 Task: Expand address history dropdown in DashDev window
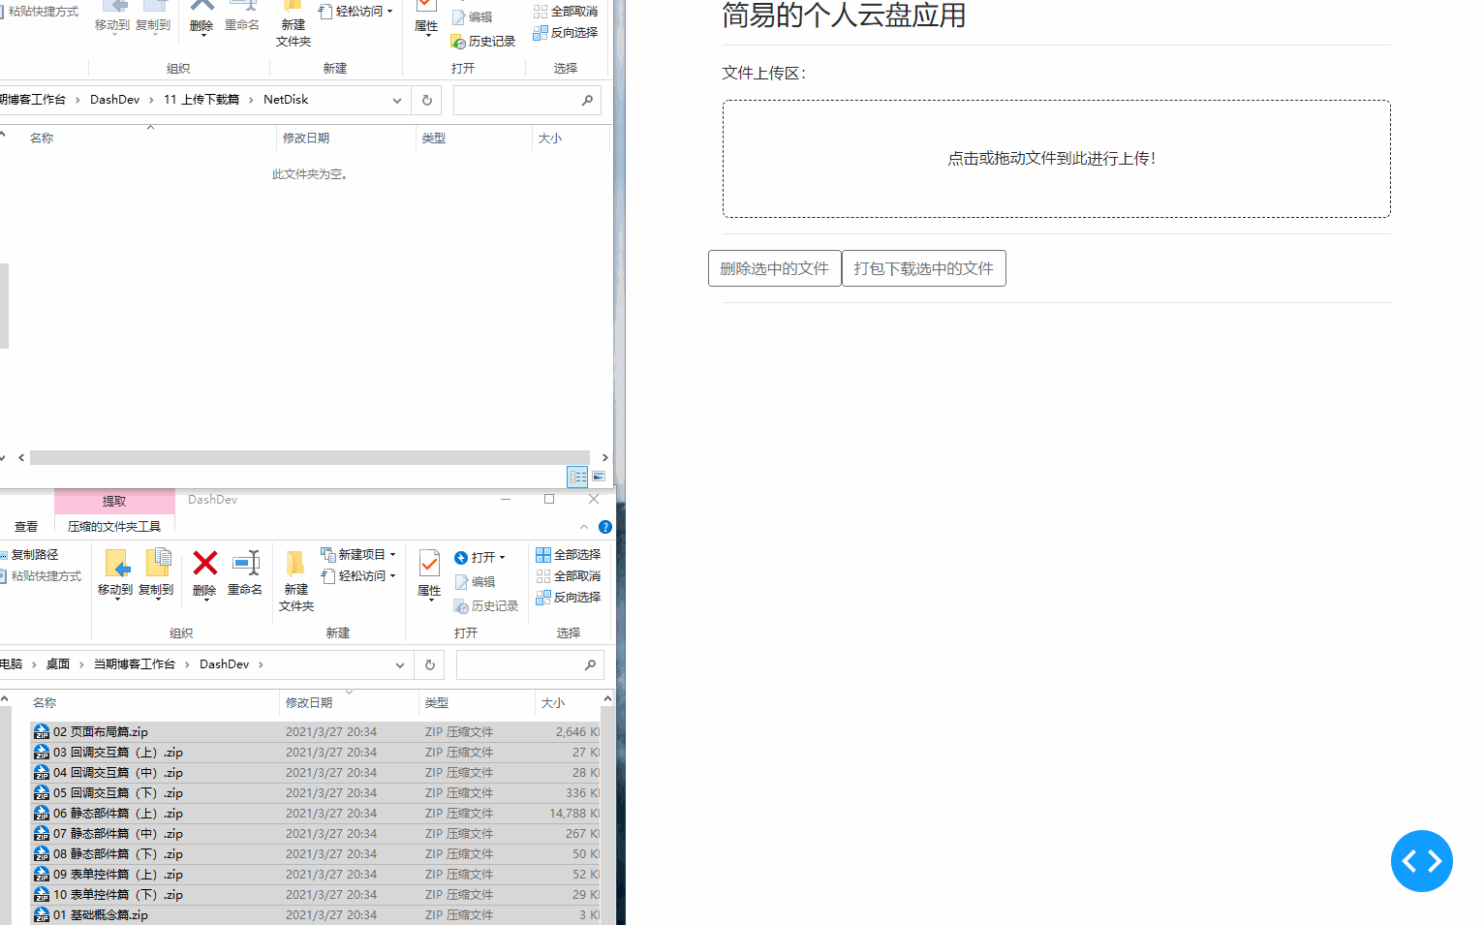point(400,664)
